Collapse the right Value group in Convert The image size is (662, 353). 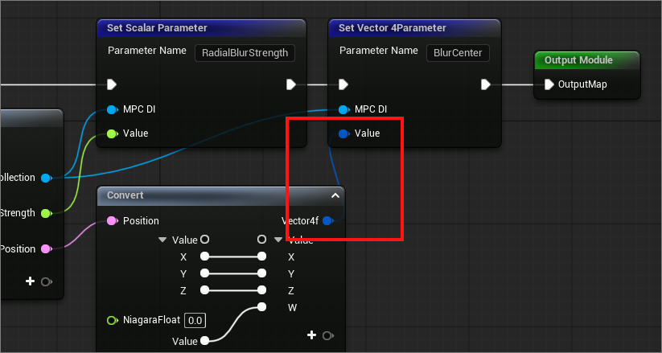(x=278, y=240)
